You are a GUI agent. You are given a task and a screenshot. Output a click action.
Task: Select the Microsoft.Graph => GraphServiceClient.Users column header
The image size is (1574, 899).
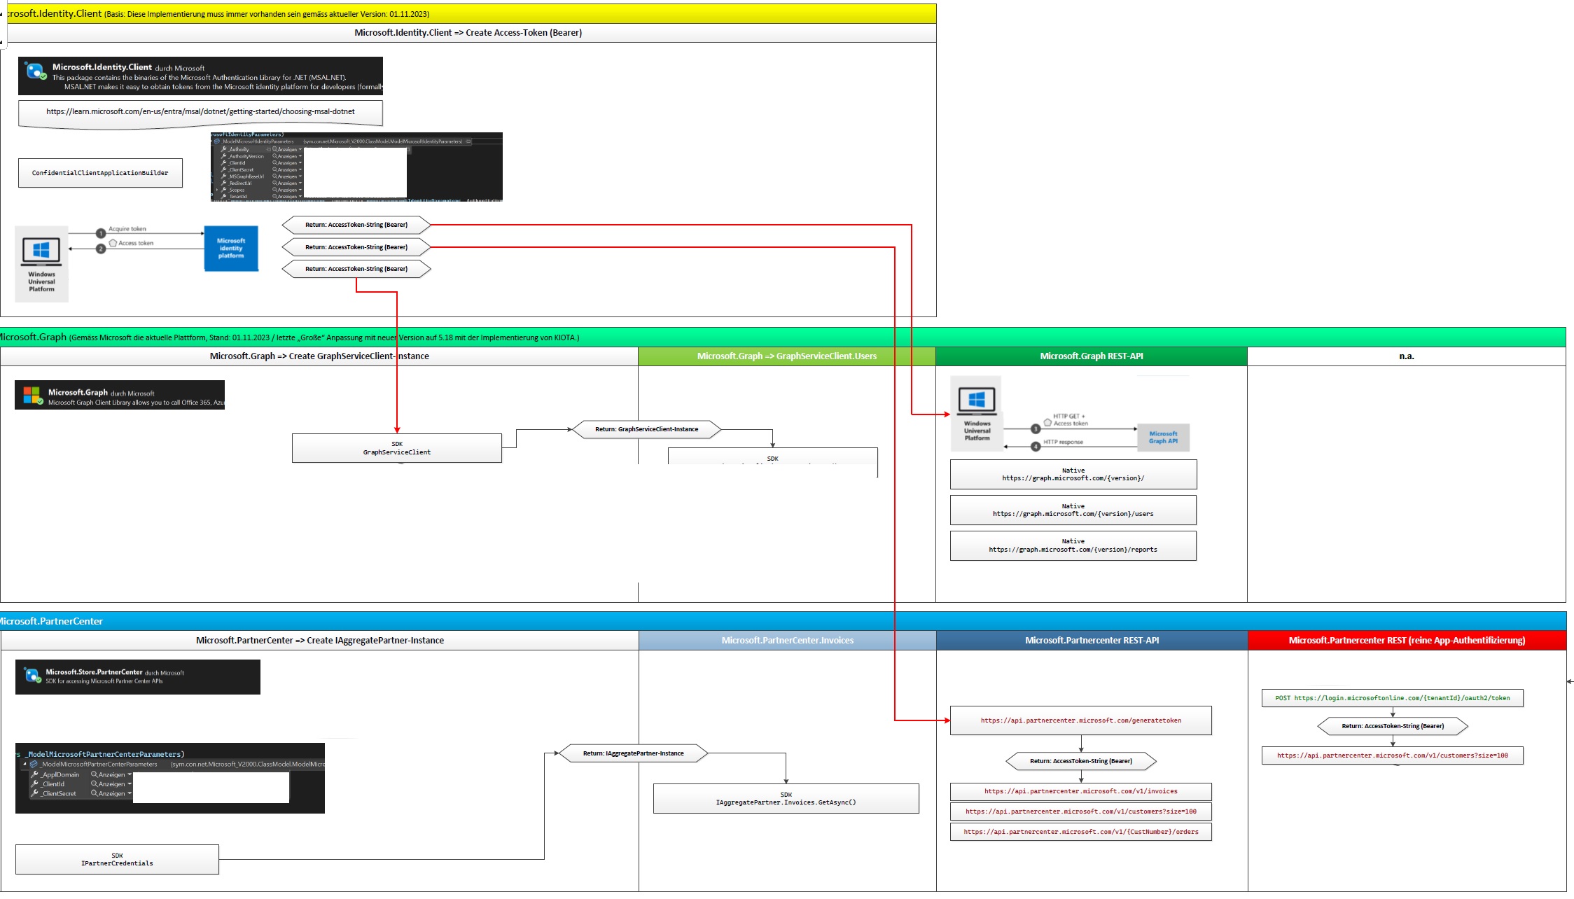(786, 356)
